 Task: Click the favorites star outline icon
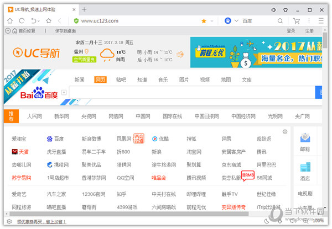[x=49, y=21]
